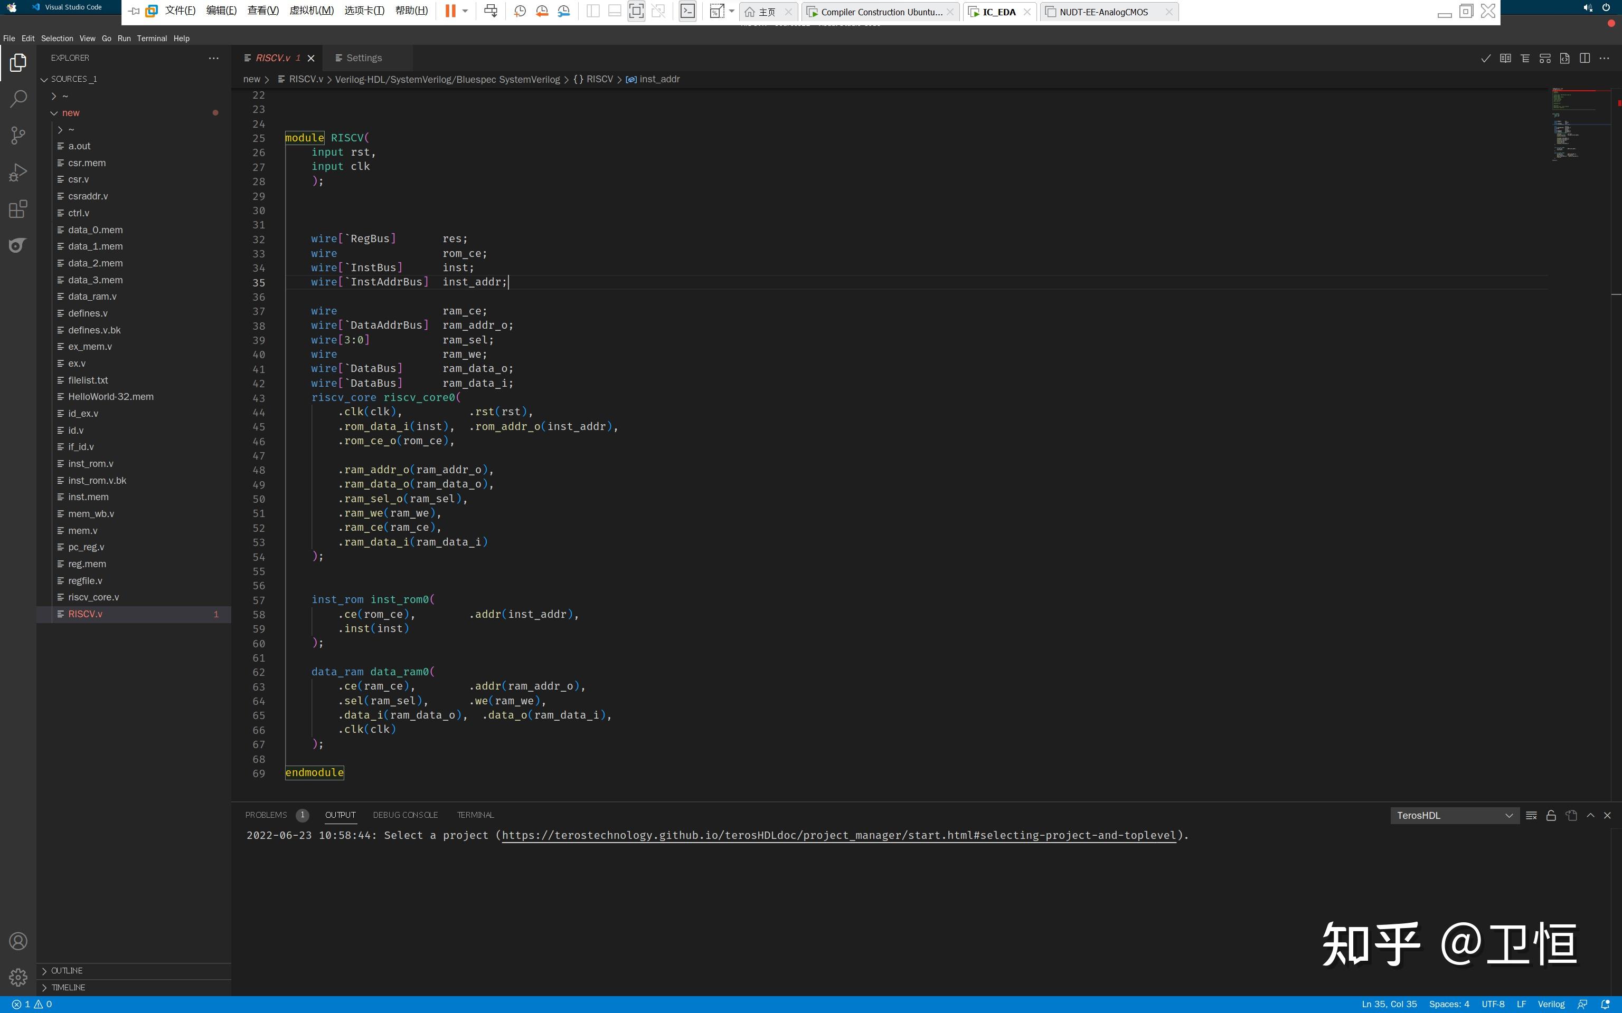
Task: Split the editor using the split icon
Action: [1585, 58]
